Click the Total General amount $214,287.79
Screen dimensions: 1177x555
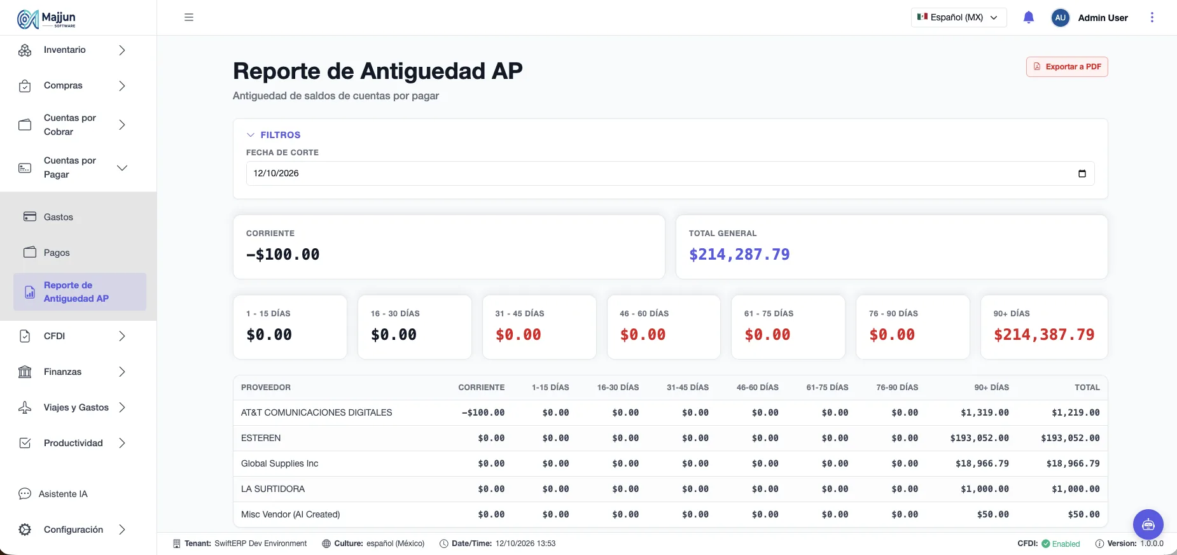pyautogui.click(x=739, y=255)
